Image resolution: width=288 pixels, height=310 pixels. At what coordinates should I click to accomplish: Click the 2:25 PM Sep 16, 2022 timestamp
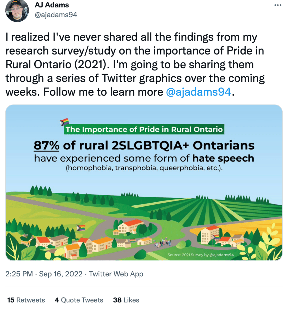click(x=44, y=274)
